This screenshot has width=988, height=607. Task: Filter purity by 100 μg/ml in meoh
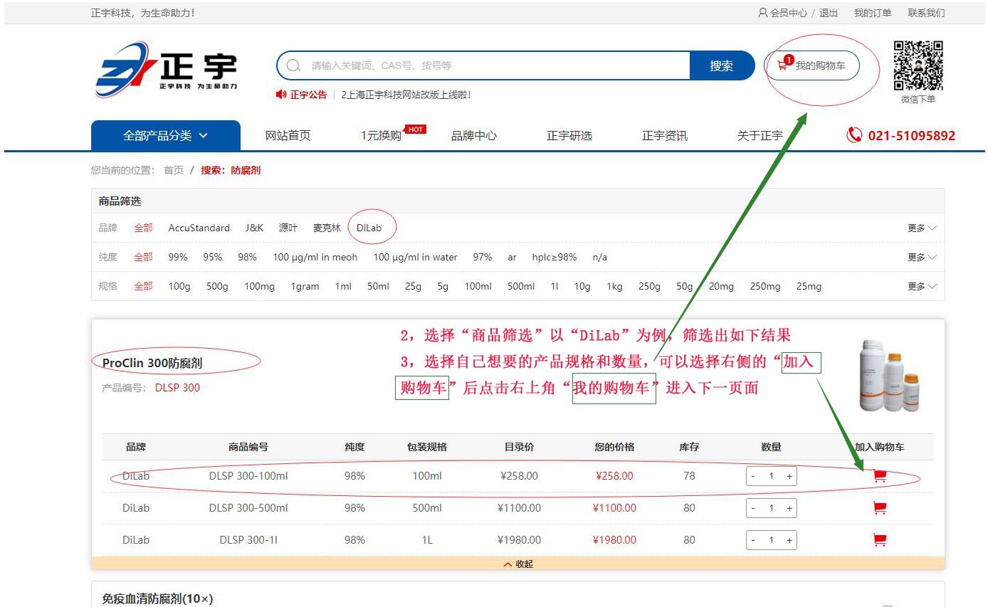click(315, 257)
